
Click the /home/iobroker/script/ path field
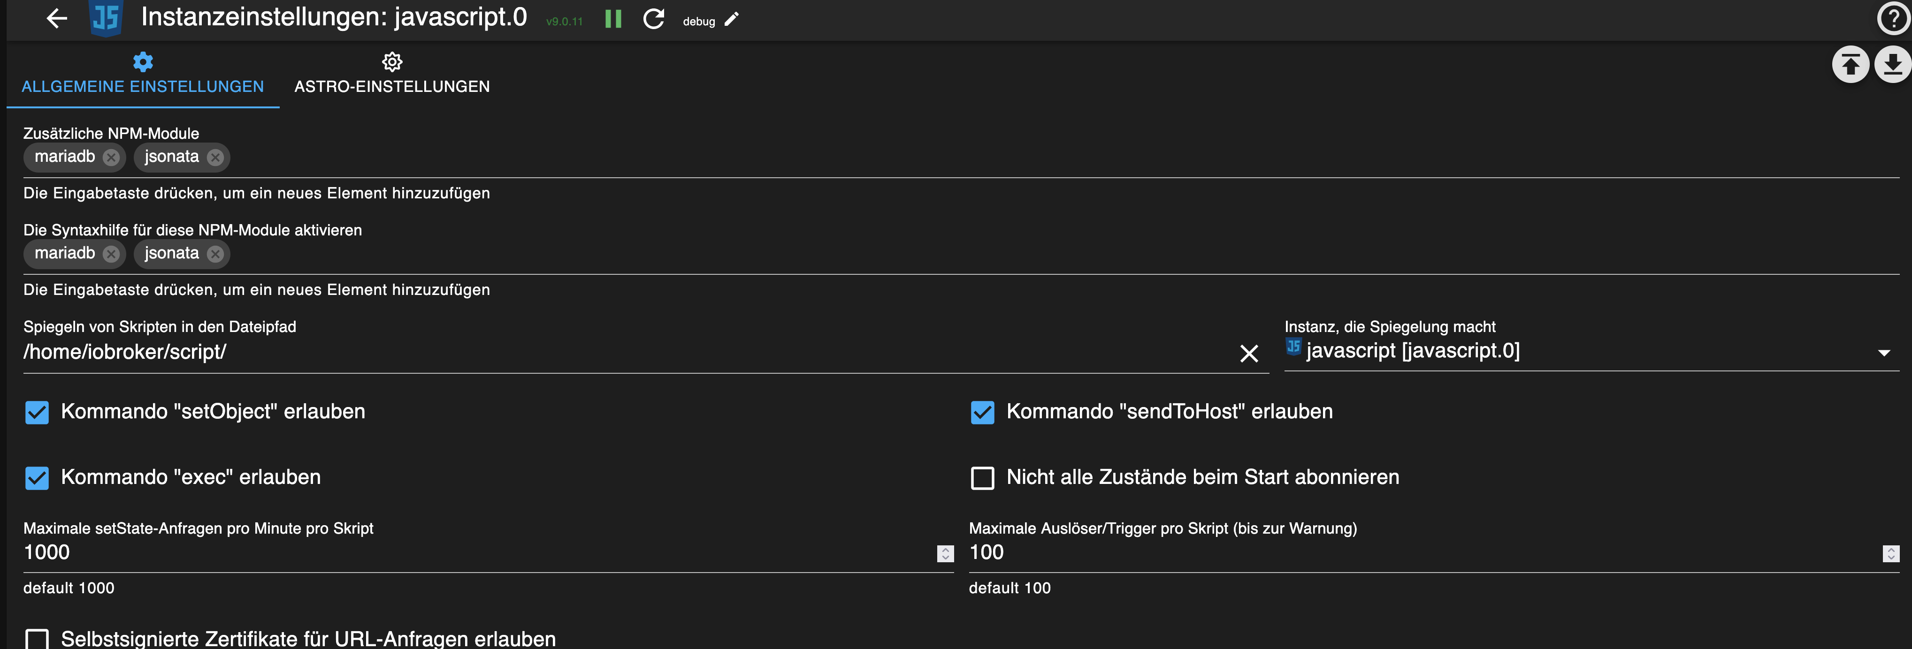coord(594,352)
